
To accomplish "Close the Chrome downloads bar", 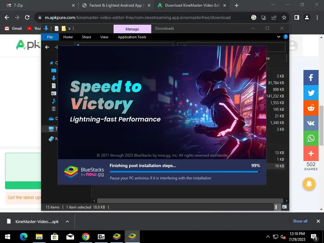I will (318, 221).
